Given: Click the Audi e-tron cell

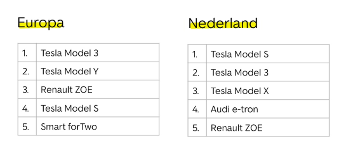Looking at the screenshot, I should 234,109.
